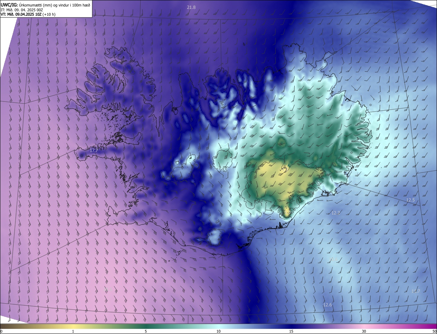Click the 5 tick label on the color scale
The height and width of the screenshot is (334, 437).
146,331
